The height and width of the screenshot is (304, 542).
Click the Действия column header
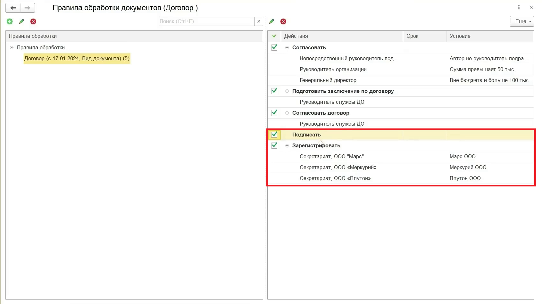tap(341, 36)
